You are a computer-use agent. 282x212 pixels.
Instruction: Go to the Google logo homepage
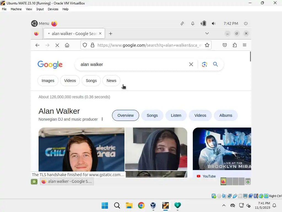tap(50, 65)
